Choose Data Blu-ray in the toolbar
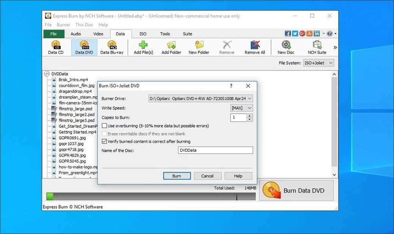Screen dimensions: 394x234 click(x=112, y=47)
